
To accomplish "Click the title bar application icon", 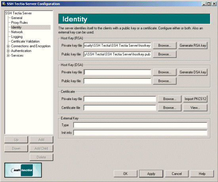I will pos(4,4).
